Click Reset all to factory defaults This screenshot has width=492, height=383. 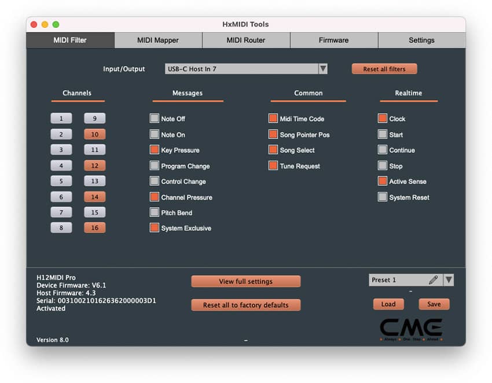pos(245,305)
